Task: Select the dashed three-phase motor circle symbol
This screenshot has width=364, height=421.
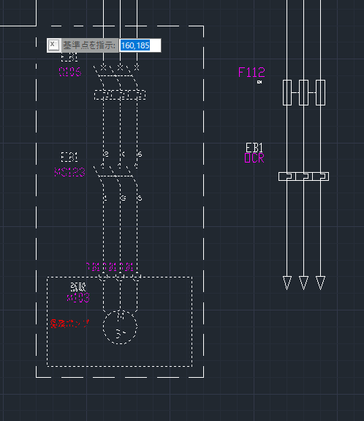Action: tap(120, 327)
